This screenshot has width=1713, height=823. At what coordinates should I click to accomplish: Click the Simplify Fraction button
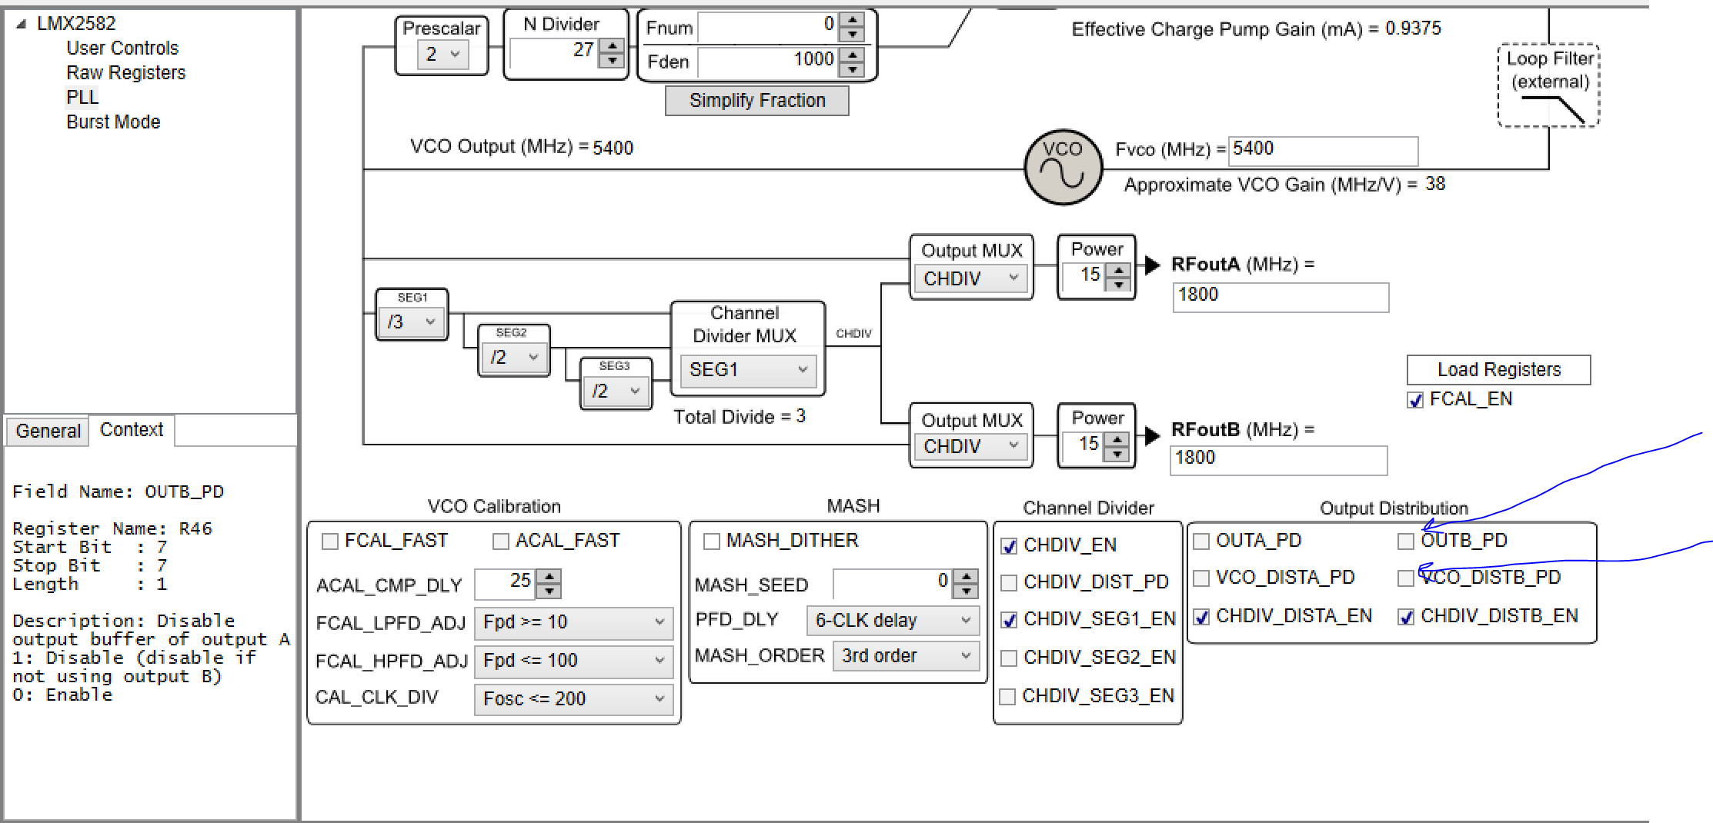point(757,101)
